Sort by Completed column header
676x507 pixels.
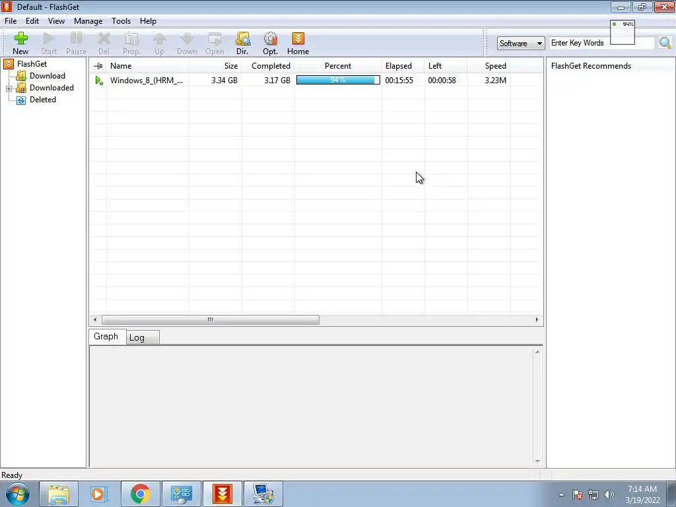268,66
